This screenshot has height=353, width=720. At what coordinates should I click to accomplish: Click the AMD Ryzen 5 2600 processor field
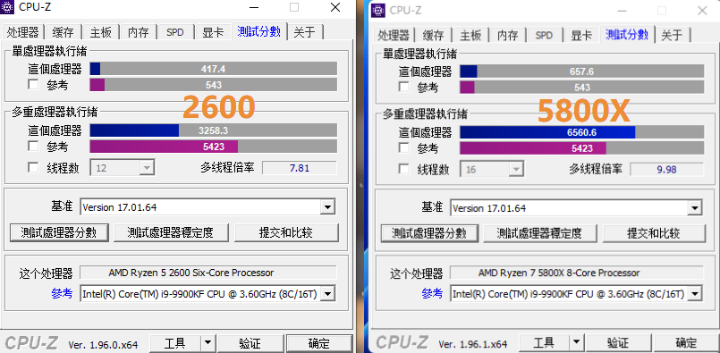pyautogui.click(x=208, y=273)
